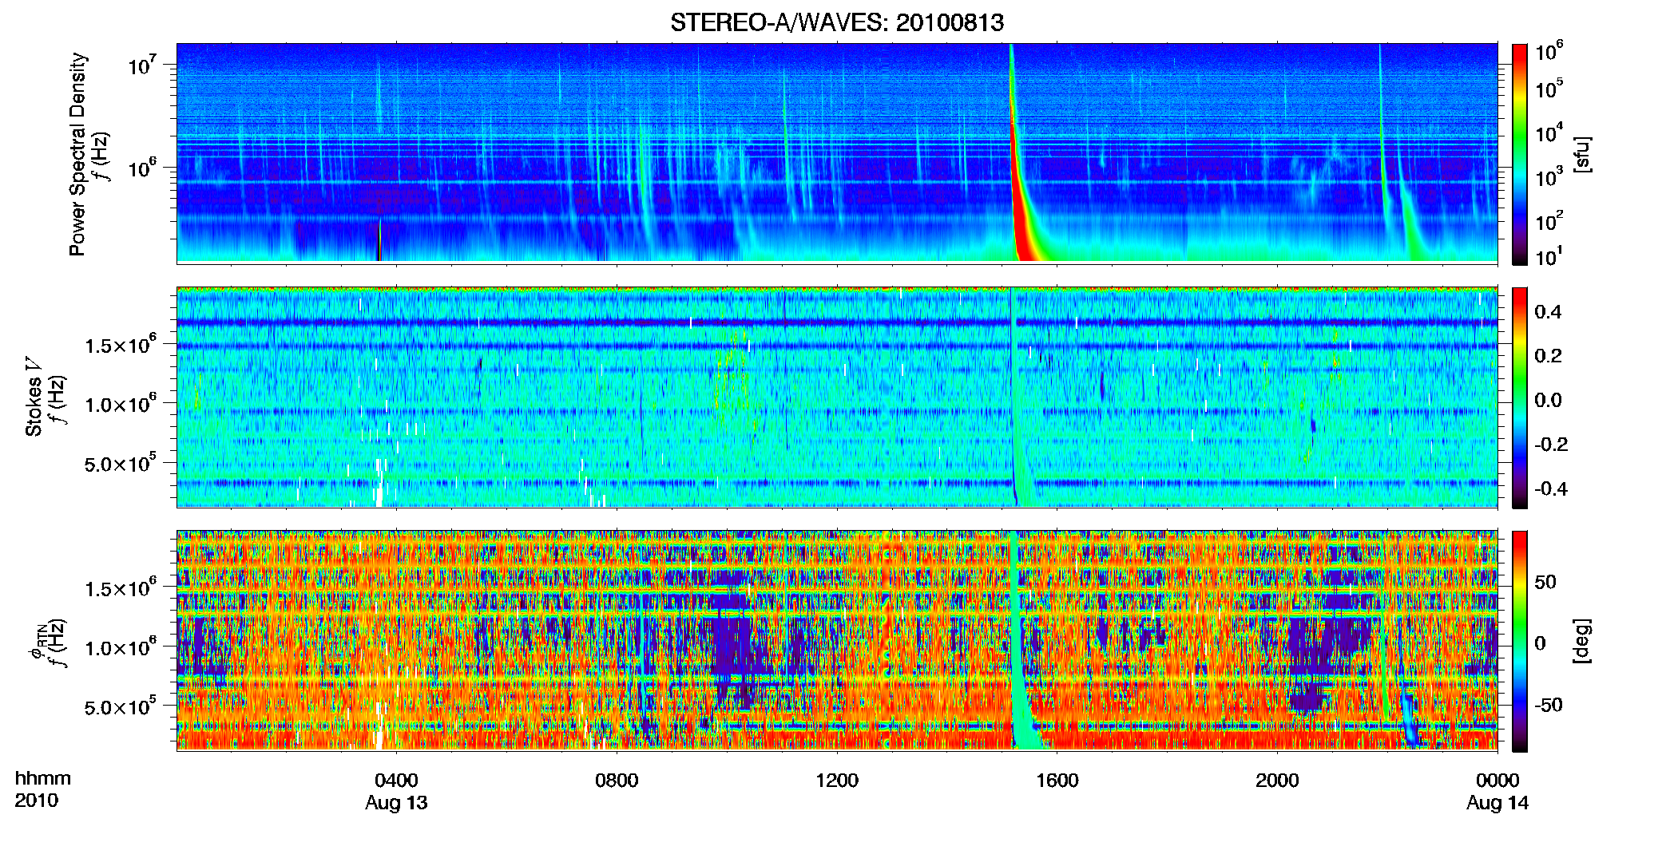Click the 1.5×10^6 tick of φRTN panel
The height and width of the screenshot is (862, 1674).
(x=121, y=588)
